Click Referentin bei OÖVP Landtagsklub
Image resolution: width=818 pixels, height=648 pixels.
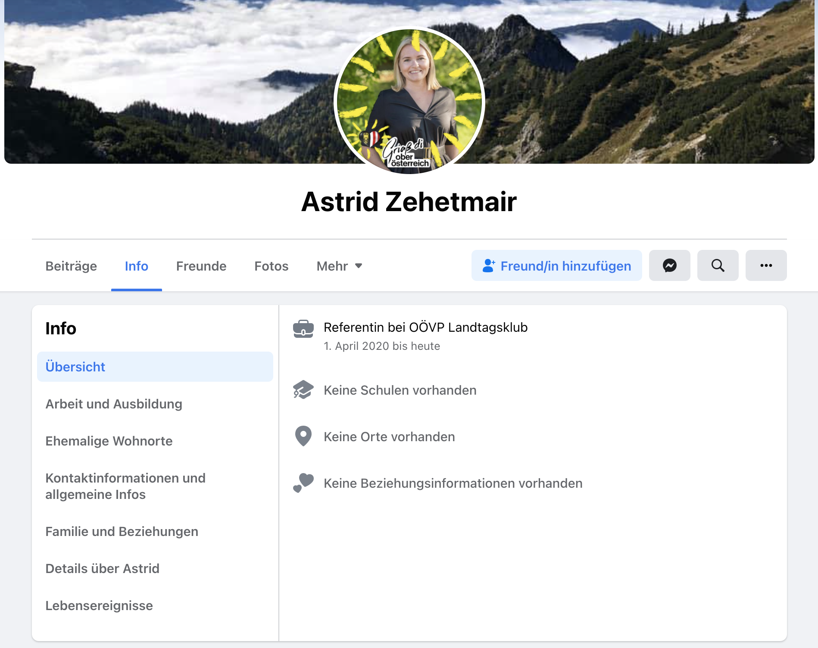point(425,327)
